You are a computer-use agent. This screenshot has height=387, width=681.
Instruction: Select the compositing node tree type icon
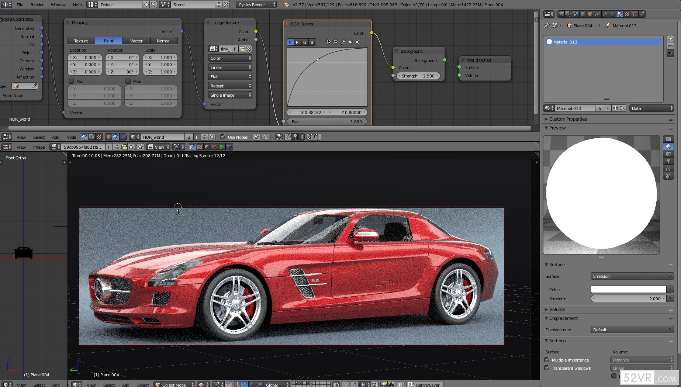[x=91, y=137]
